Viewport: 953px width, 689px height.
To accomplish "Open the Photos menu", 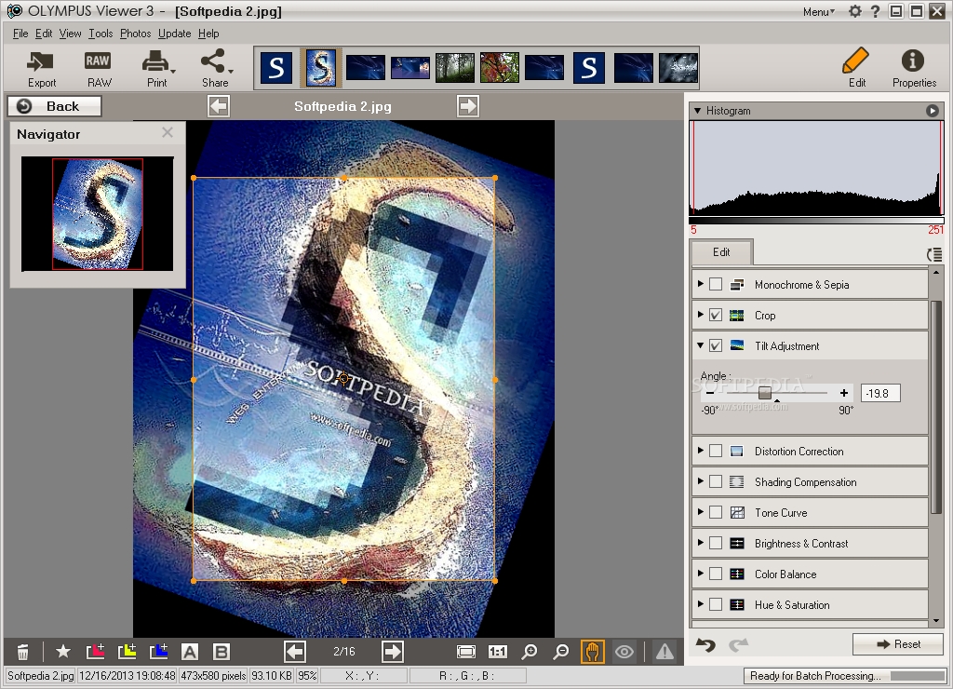I will pyautogui.click(x=135, y=33).
